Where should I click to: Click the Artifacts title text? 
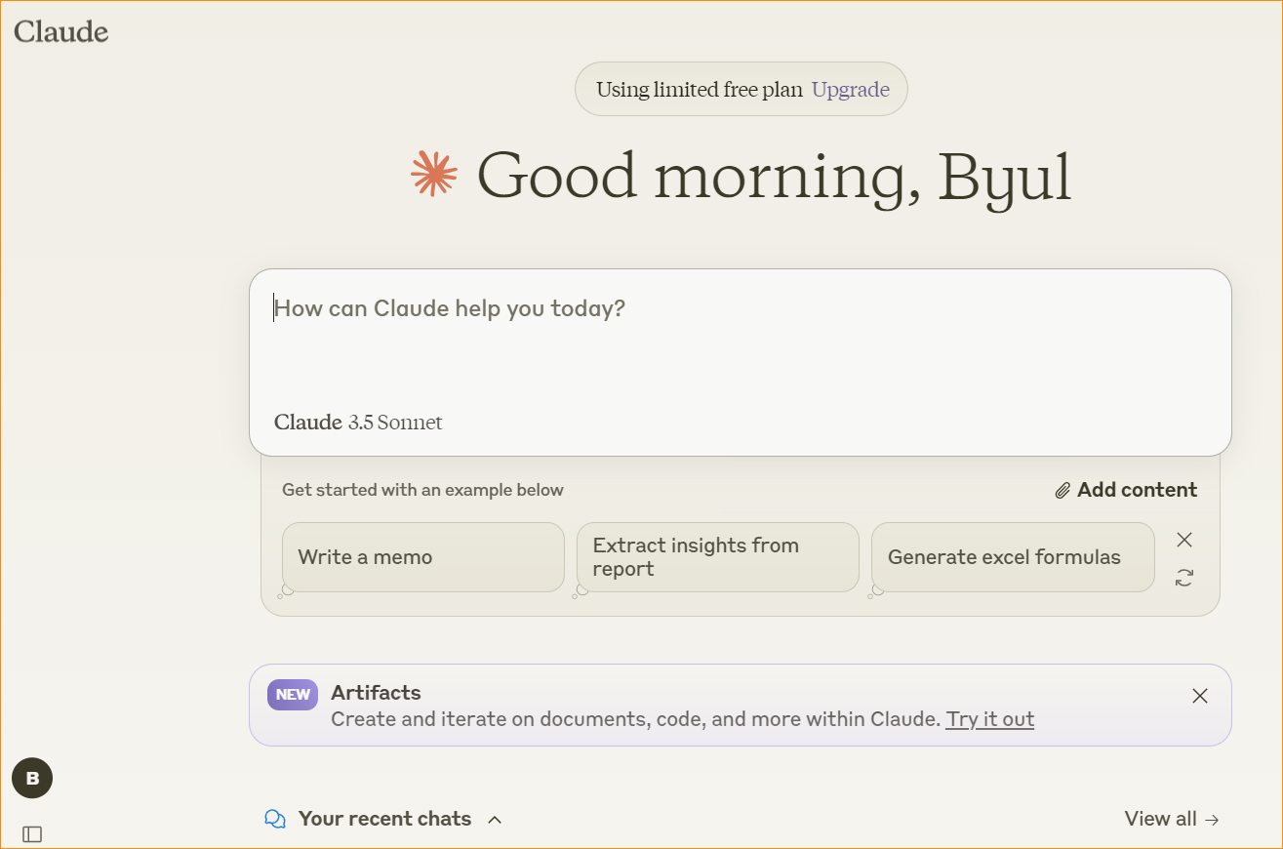pos(376,693)
